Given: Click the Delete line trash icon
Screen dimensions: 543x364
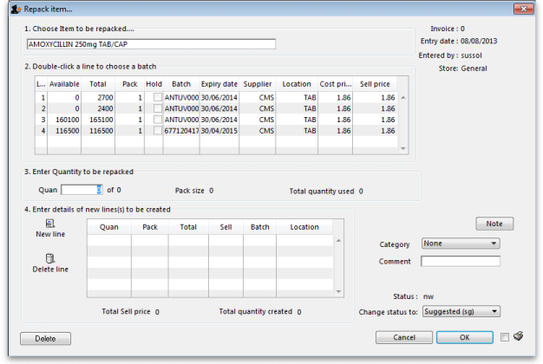Looking at the screenshot, I should click(x=50, y=258).
